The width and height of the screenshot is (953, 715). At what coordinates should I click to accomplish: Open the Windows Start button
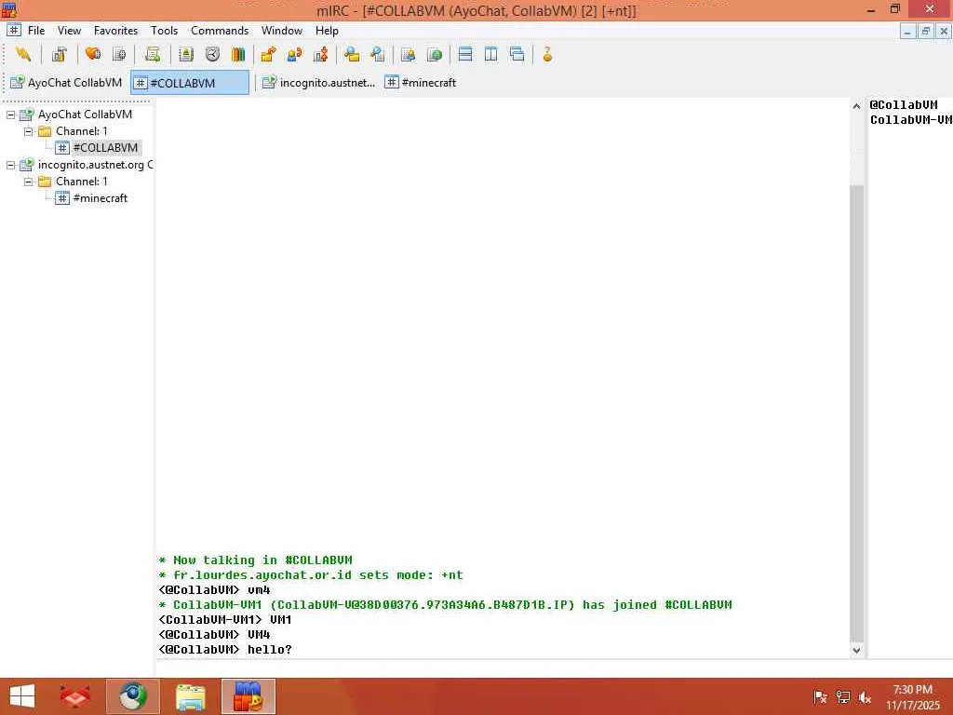(x=22, y=696)
